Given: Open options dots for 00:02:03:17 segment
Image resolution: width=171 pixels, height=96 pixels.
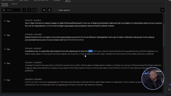Looking at the screenshot, I should click(5, 63).
